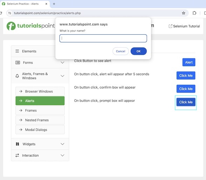
Task: Click arrow icon next to Modal Dialogs
Action: click(21, 130)
